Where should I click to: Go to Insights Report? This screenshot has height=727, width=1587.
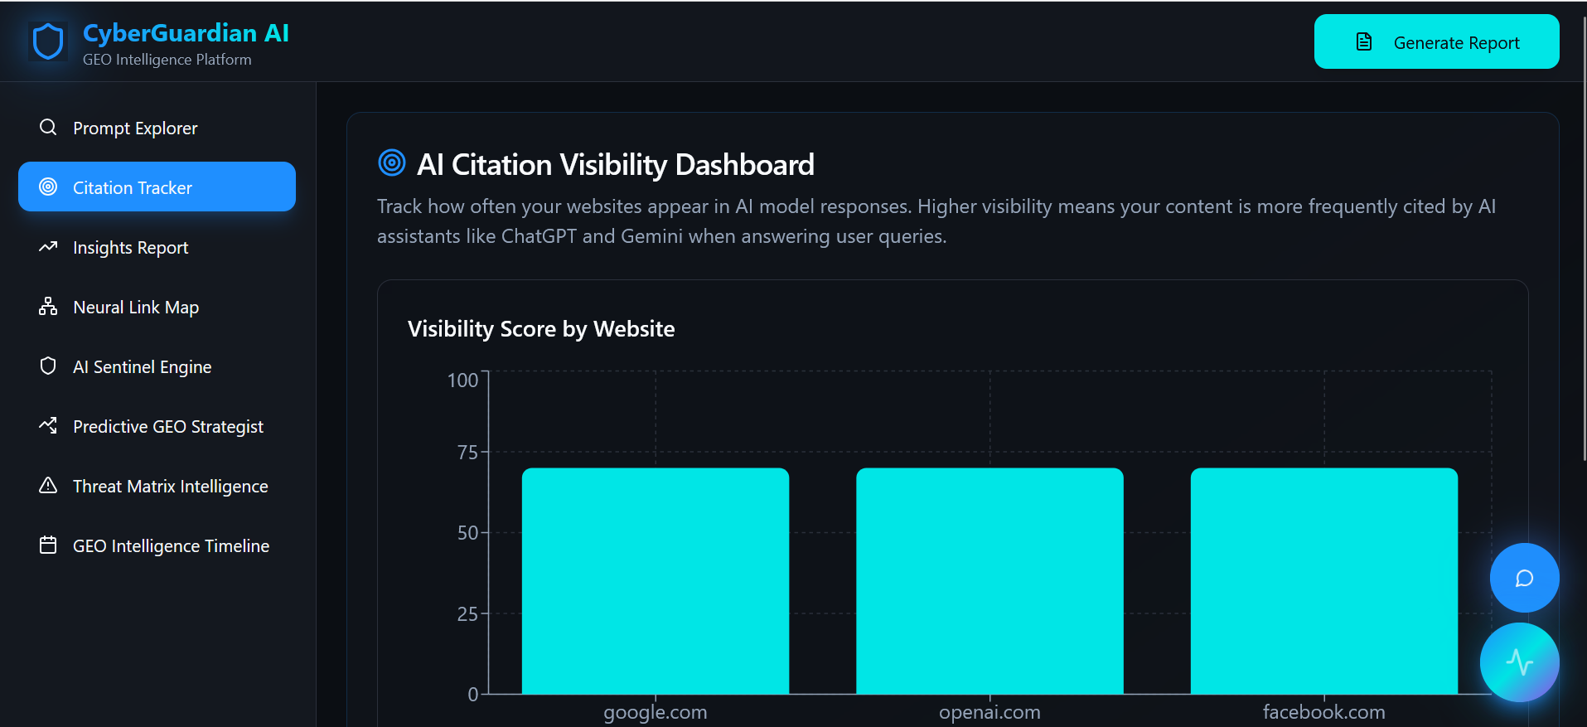(157, 247)
